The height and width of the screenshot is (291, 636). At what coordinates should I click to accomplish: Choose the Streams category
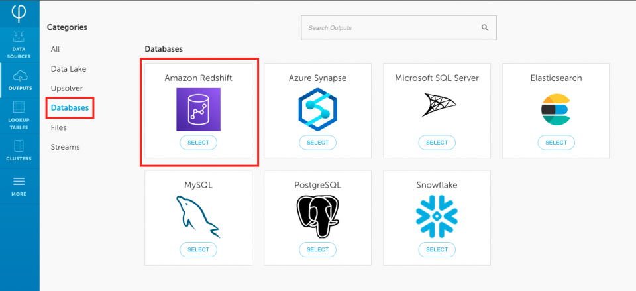point(66,147)
